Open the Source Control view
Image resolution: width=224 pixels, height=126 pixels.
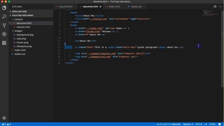click(4, 25)
